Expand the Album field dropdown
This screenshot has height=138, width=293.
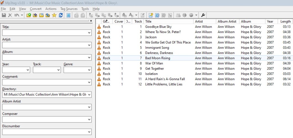89,58
